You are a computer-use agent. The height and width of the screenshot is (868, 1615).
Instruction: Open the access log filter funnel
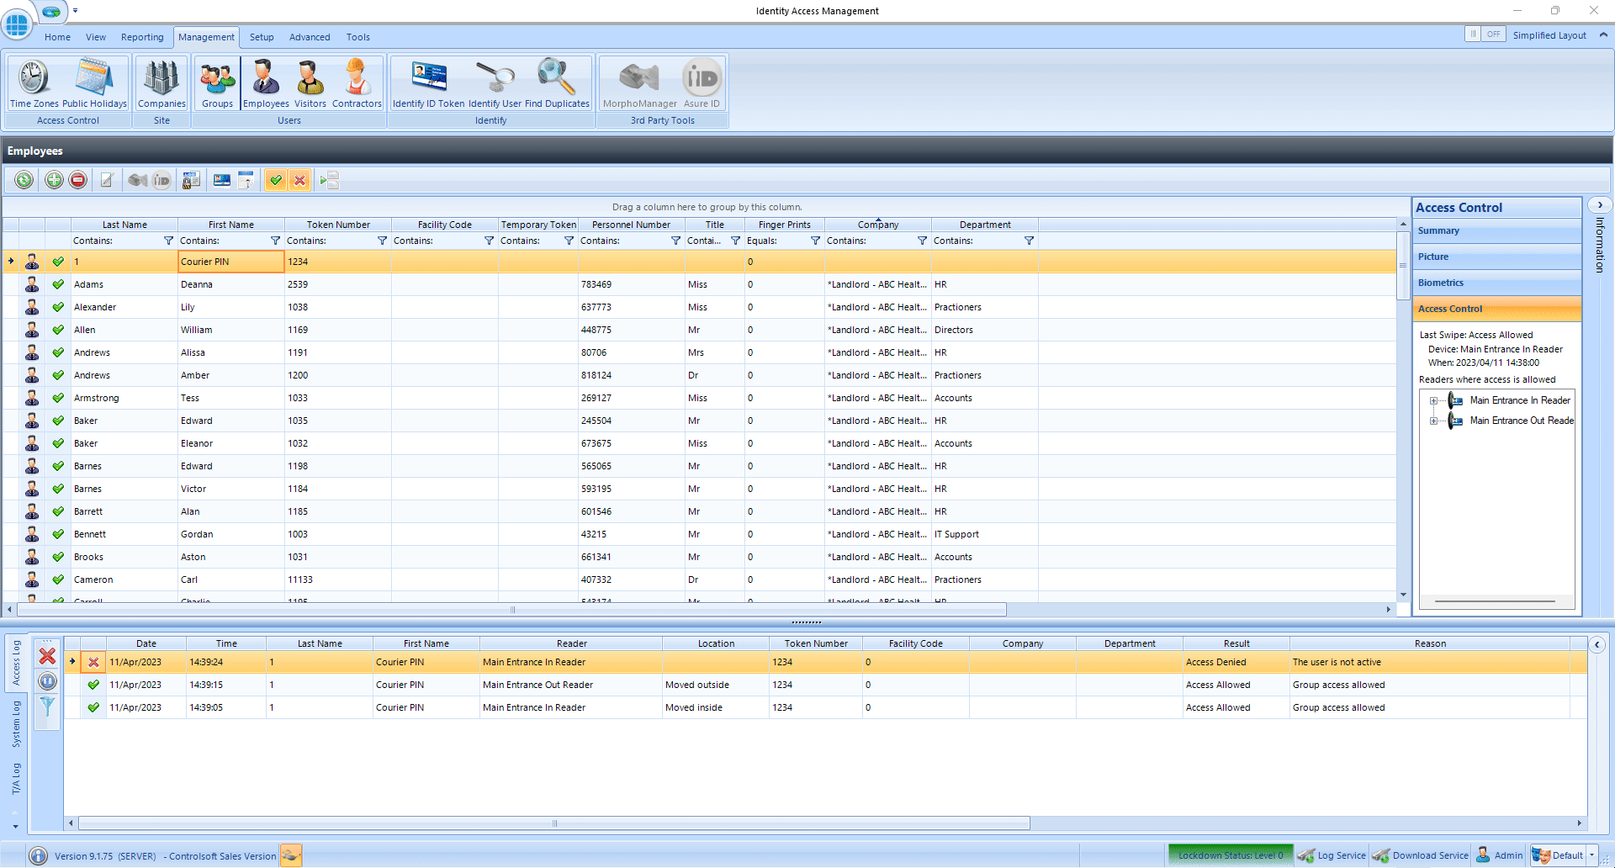[48, 707]
